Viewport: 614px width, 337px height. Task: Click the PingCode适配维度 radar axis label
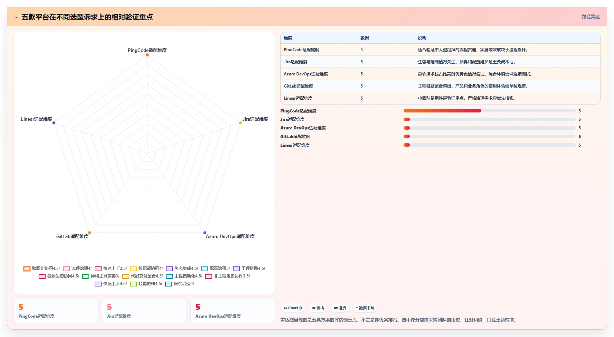147,50
